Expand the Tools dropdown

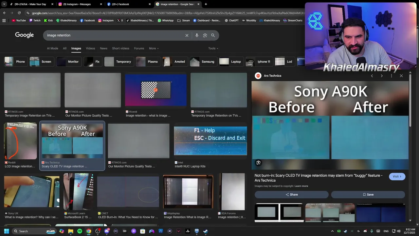coord(213,49)
